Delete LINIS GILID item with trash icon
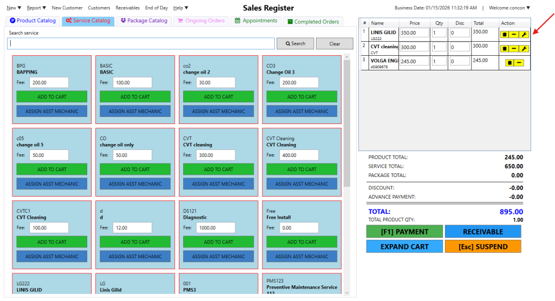555x301 pixels. (505, 34)
